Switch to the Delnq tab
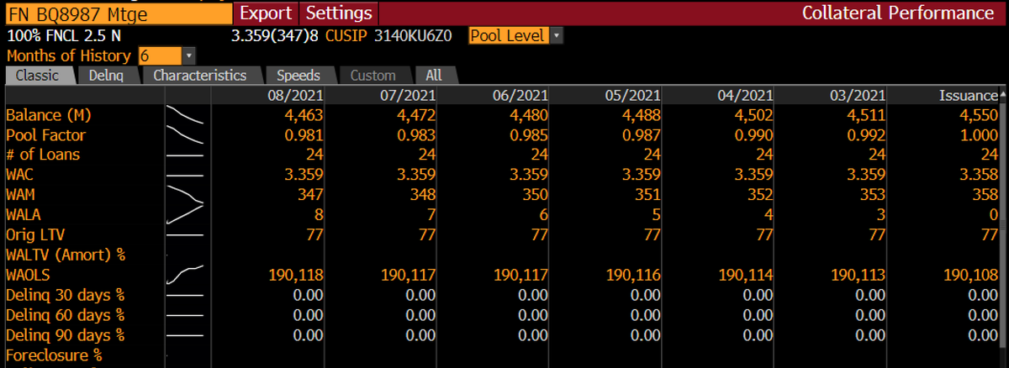This screenshot has height=368, width=1009. [108, 76]
